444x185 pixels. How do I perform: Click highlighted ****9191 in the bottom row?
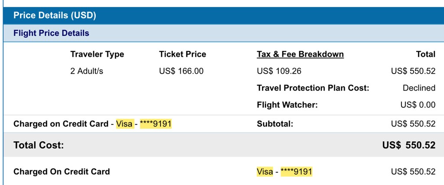point(296,172)
